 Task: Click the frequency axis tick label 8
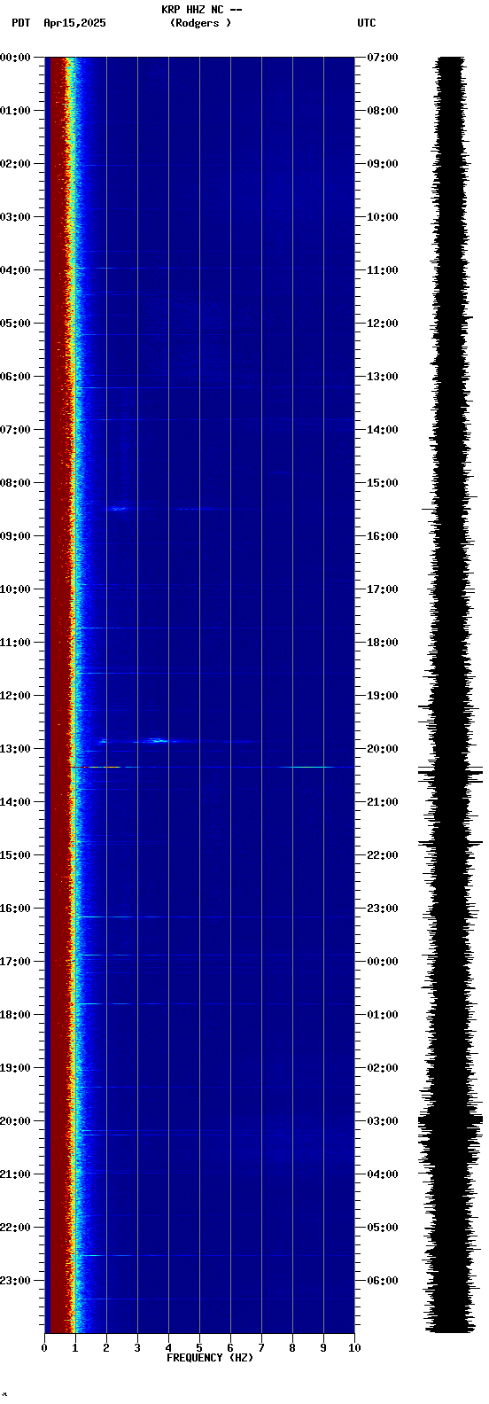tap(292, 1348)
